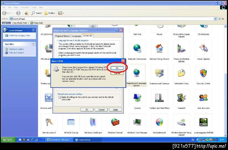
Task: Open the Network Connections icon
Action: click(x=137, y=49)
